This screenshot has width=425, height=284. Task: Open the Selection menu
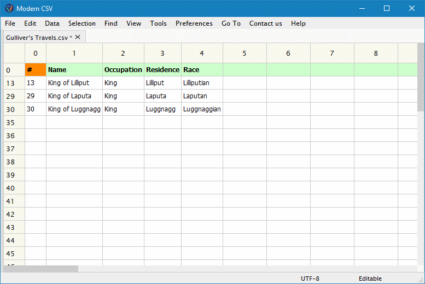82,23
